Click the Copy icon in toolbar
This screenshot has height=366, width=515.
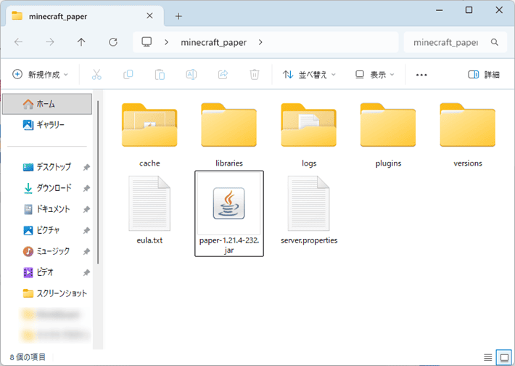[x=128, y=75]
